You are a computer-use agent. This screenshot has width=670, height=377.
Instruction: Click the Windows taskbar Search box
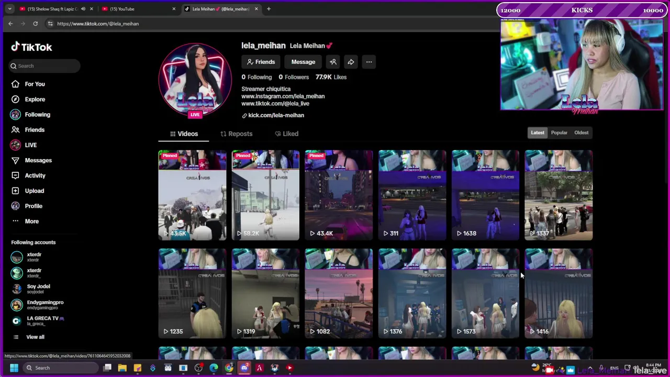(x=60, y=368)
